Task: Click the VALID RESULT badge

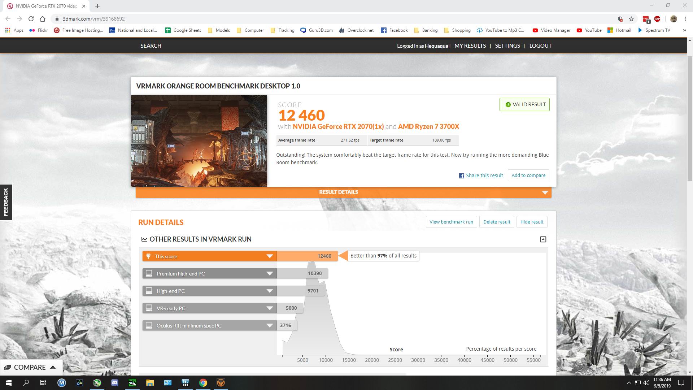Action: [524, 104]
